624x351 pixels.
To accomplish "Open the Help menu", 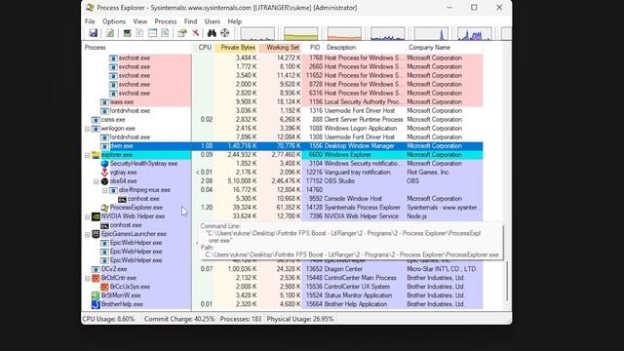I will 235,21.
